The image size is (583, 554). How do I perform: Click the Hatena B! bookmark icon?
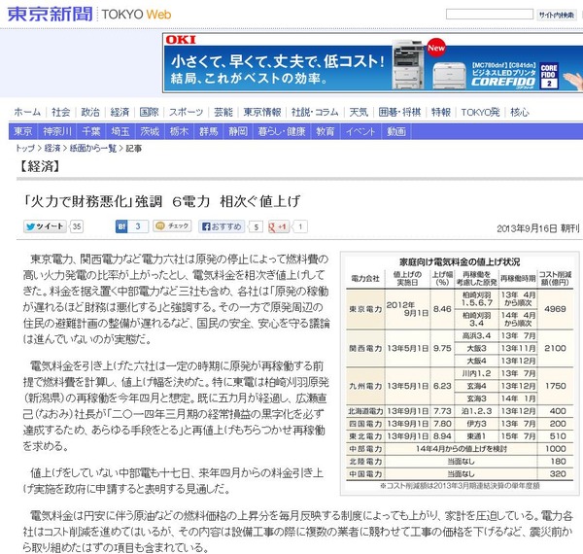pyautogui.click(x=121, y=226)
